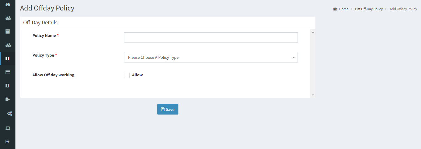Open the dashboard gauge icon in sidebar
Screen dimensions: 421x149
(8, 5)
